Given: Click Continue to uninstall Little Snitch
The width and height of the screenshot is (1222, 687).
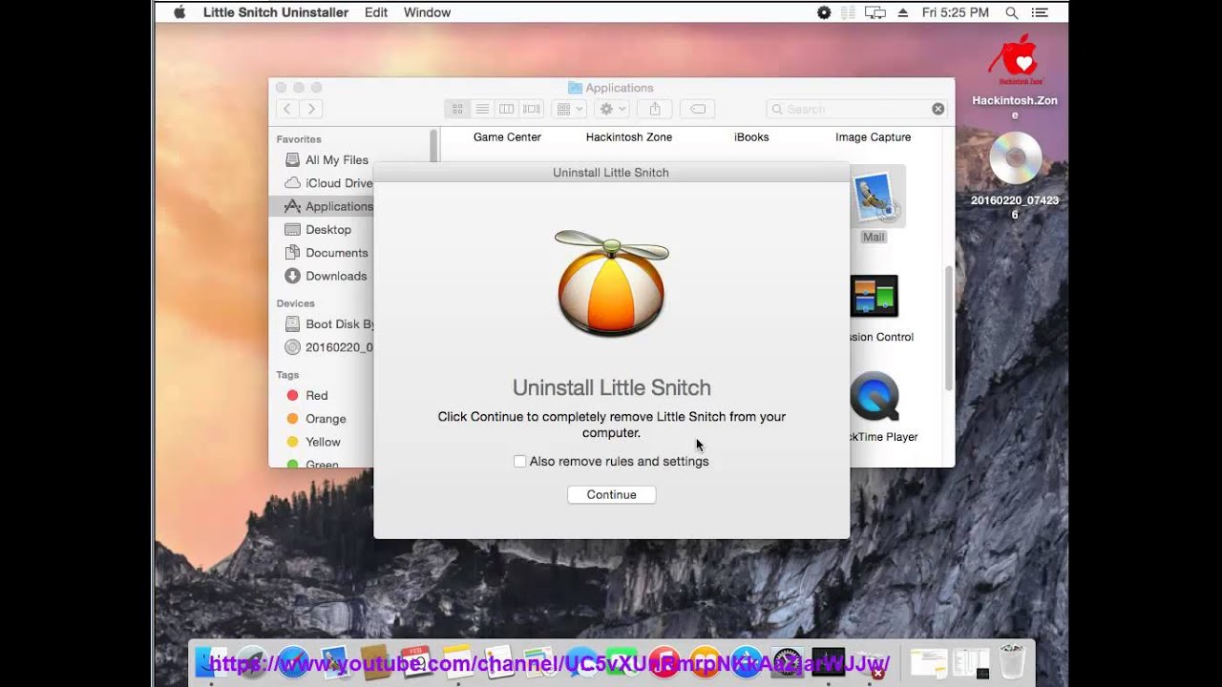Looking at the screenshot, I should click(x=611, y=494).
